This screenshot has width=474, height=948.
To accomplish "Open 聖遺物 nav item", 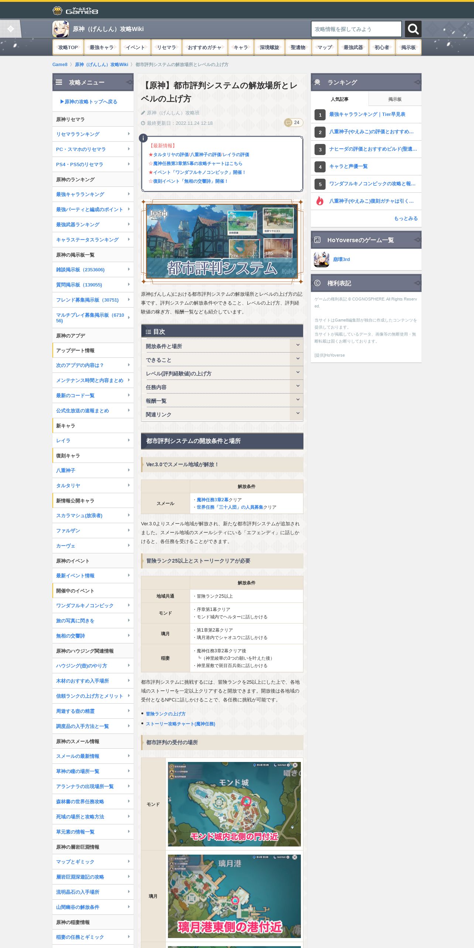I will (298, 47).
